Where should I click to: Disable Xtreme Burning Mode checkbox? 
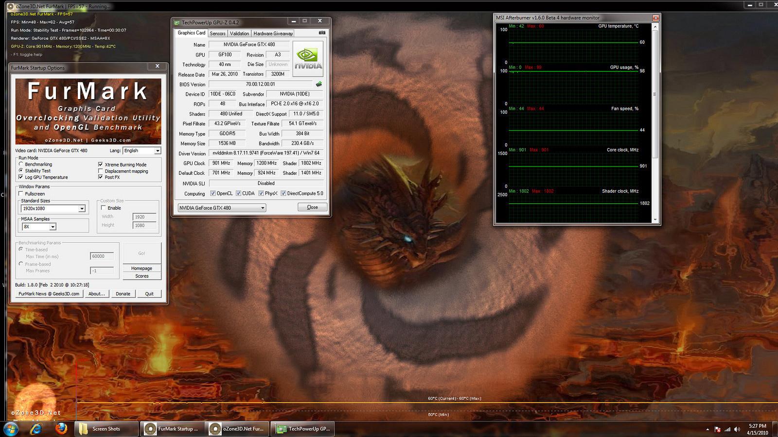point(101,165)
